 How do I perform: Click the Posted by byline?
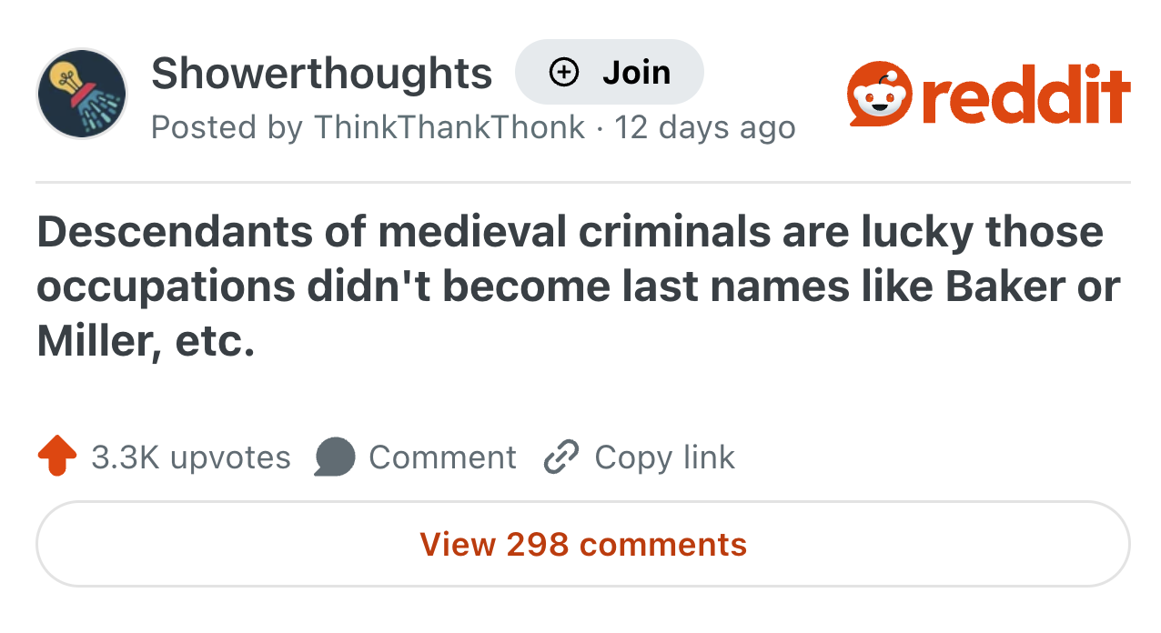pyautogui.click(x=225, y=127)
